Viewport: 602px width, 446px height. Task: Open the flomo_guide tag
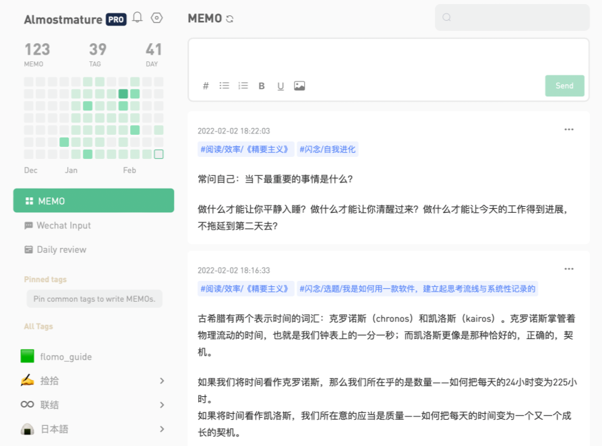point(66,356)
